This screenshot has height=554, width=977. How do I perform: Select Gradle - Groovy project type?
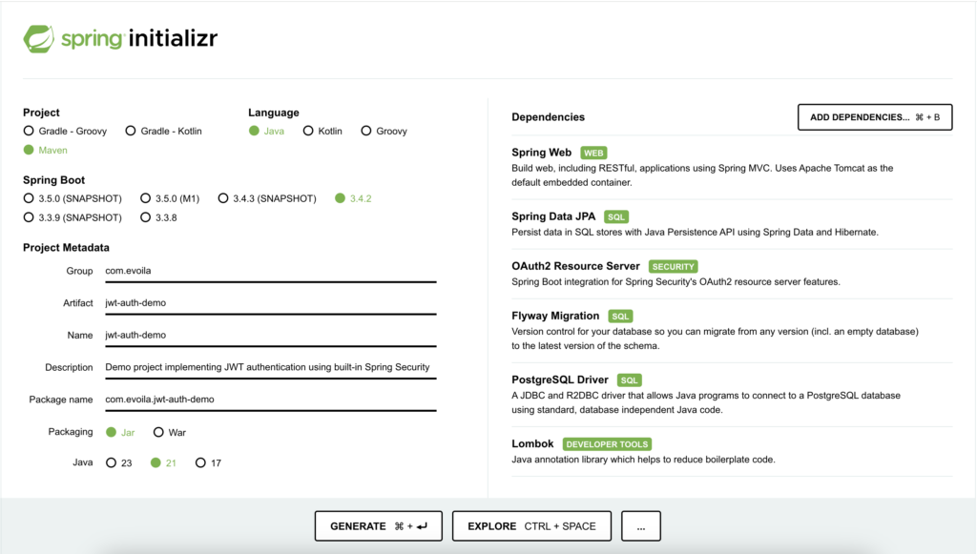click(30, 131)
